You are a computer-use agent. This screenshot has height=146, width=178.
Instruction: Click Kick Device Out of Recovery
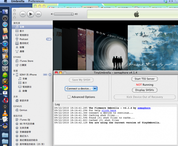(145, 97)
